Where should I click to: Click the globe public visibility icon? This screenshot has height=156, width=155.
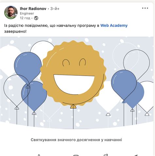36,18
